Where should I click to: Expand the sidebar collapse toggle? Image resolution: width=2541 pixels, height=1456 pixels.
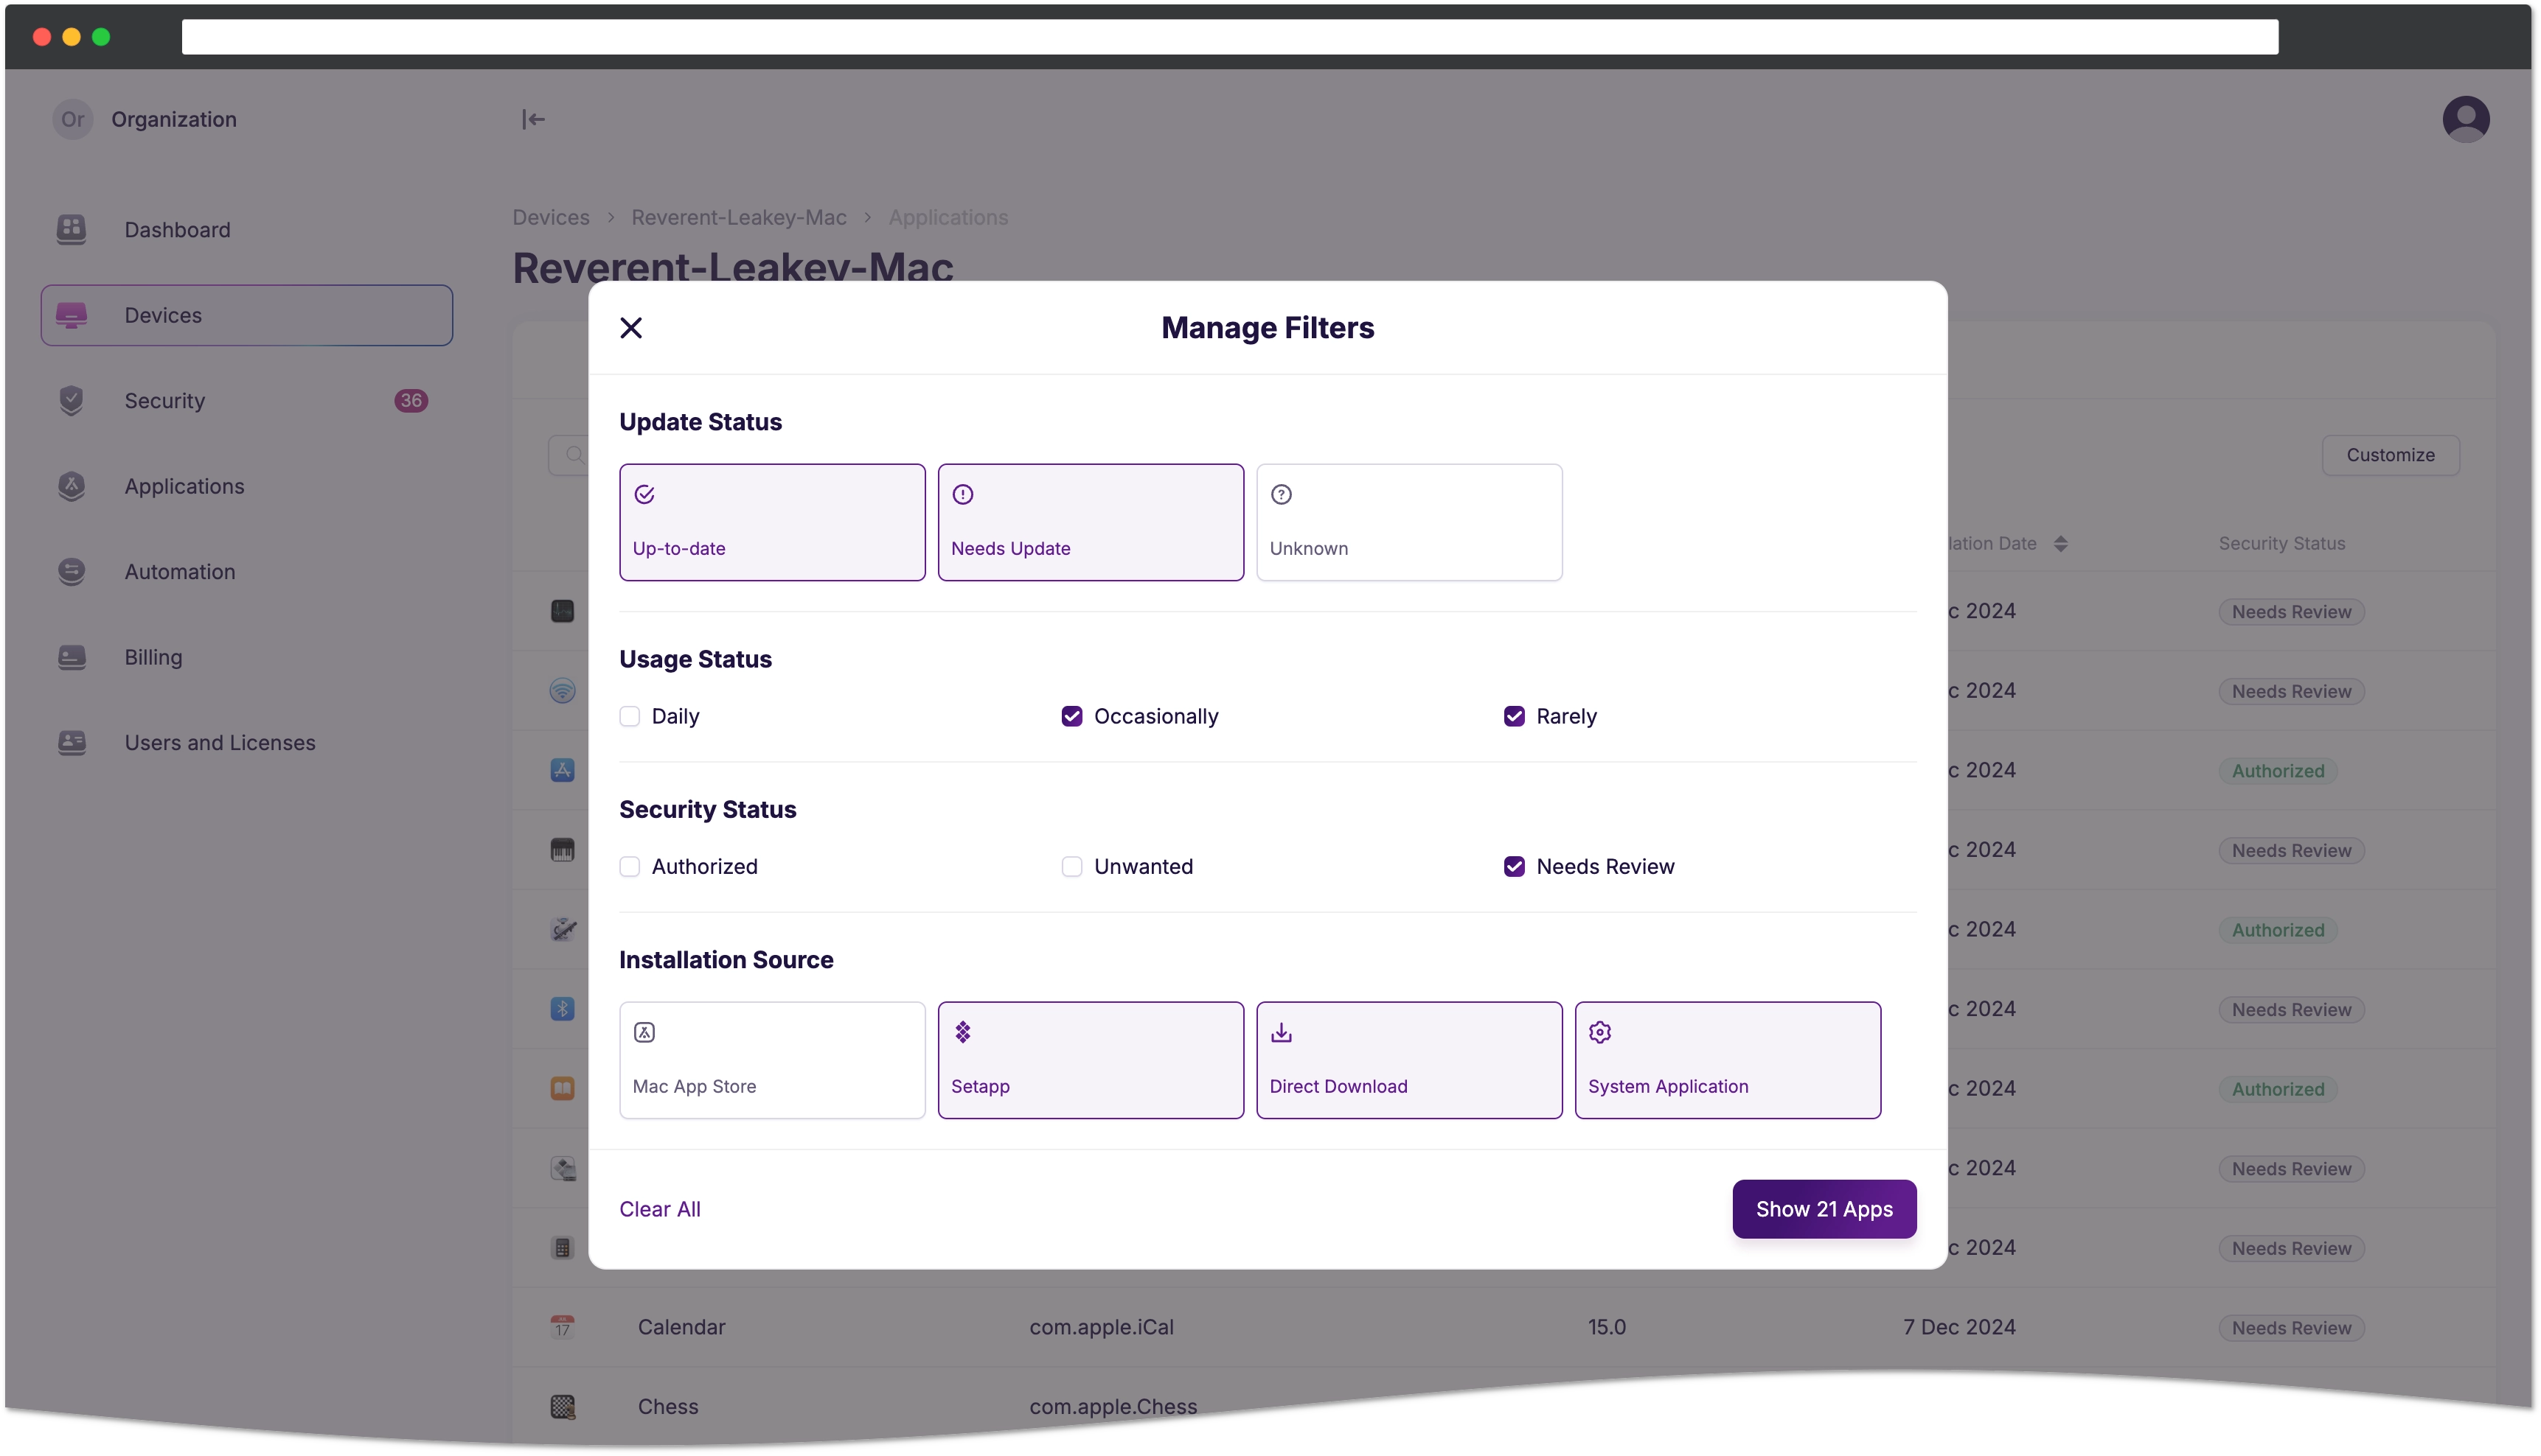click(534, 119)
